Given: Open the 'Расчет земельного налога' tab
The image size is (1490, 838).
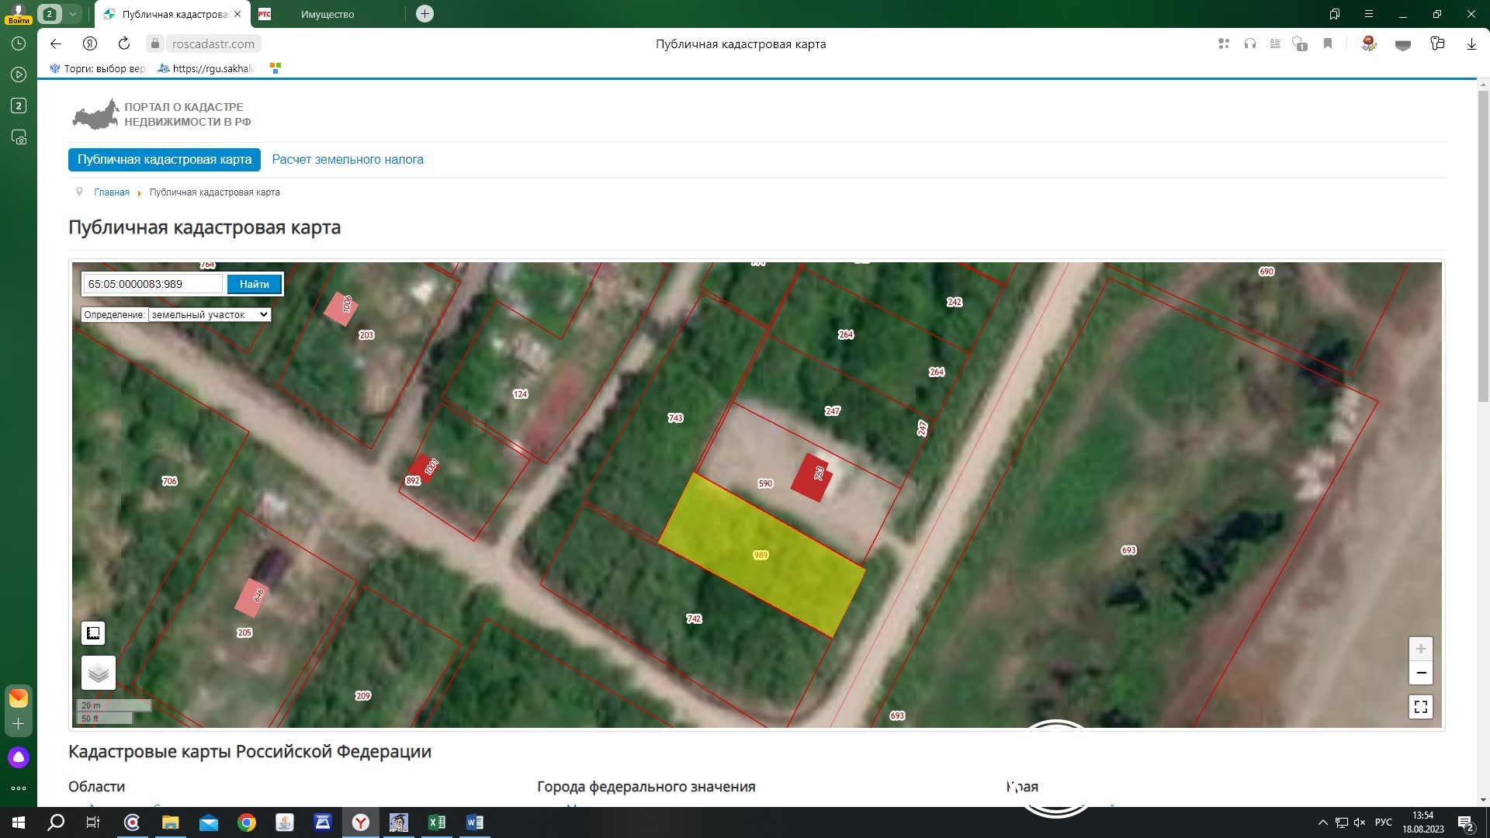Looking at the screenshot, I should point(347,160).
